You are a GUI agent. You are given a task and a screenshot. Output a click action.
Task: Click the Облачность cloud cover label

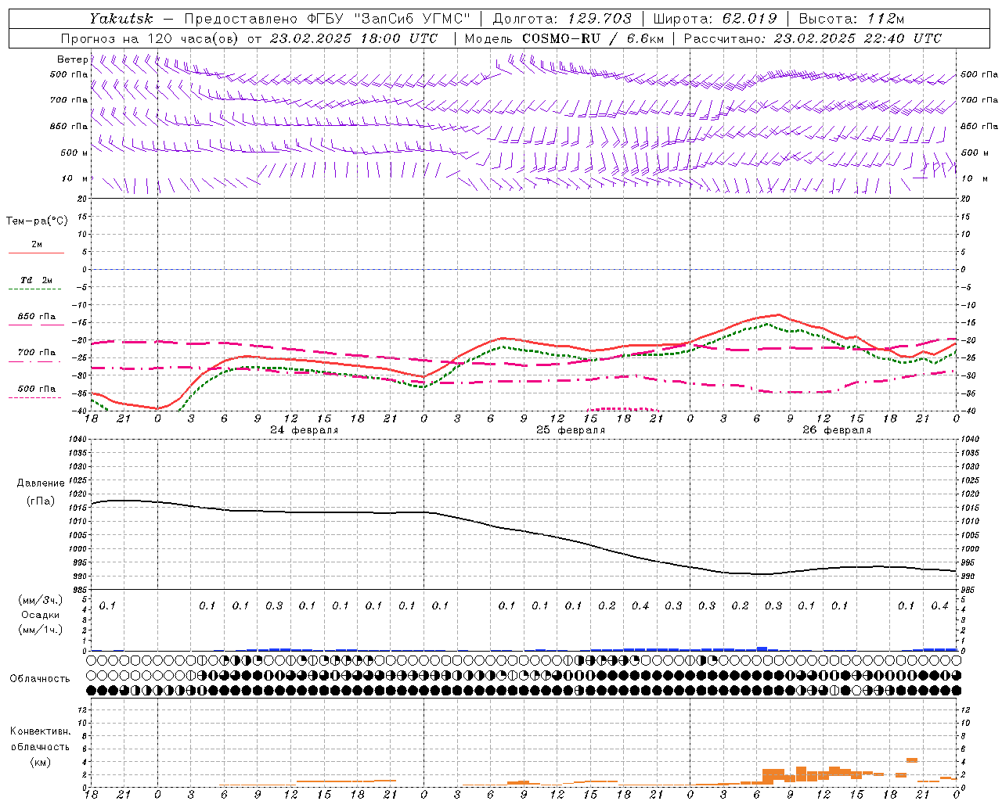[40, 679]
